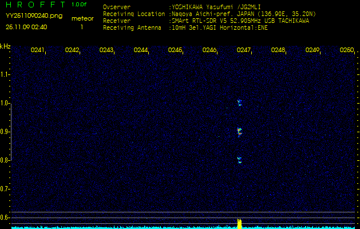The height and width of the screenshot is (229, 360).
Task: Click the 0.7 kHz axis label
Action: click(5, 189)
